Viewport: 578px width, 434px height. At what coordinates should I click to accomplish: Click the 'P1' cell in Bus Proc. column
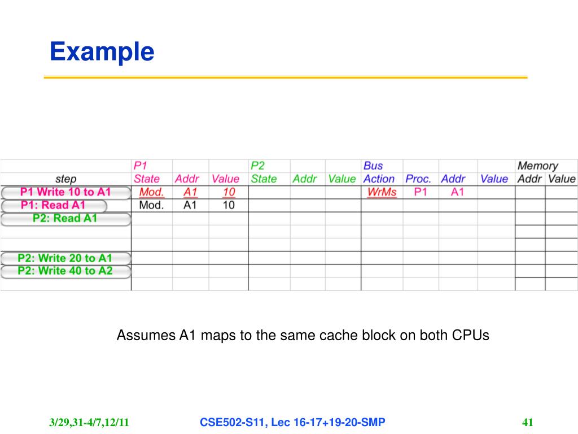[x=421, y=192]
